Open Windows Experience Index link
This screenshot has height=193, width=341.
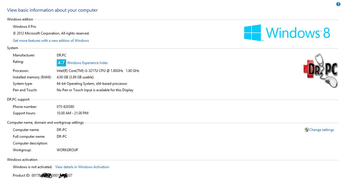click(x=87, y=63)
